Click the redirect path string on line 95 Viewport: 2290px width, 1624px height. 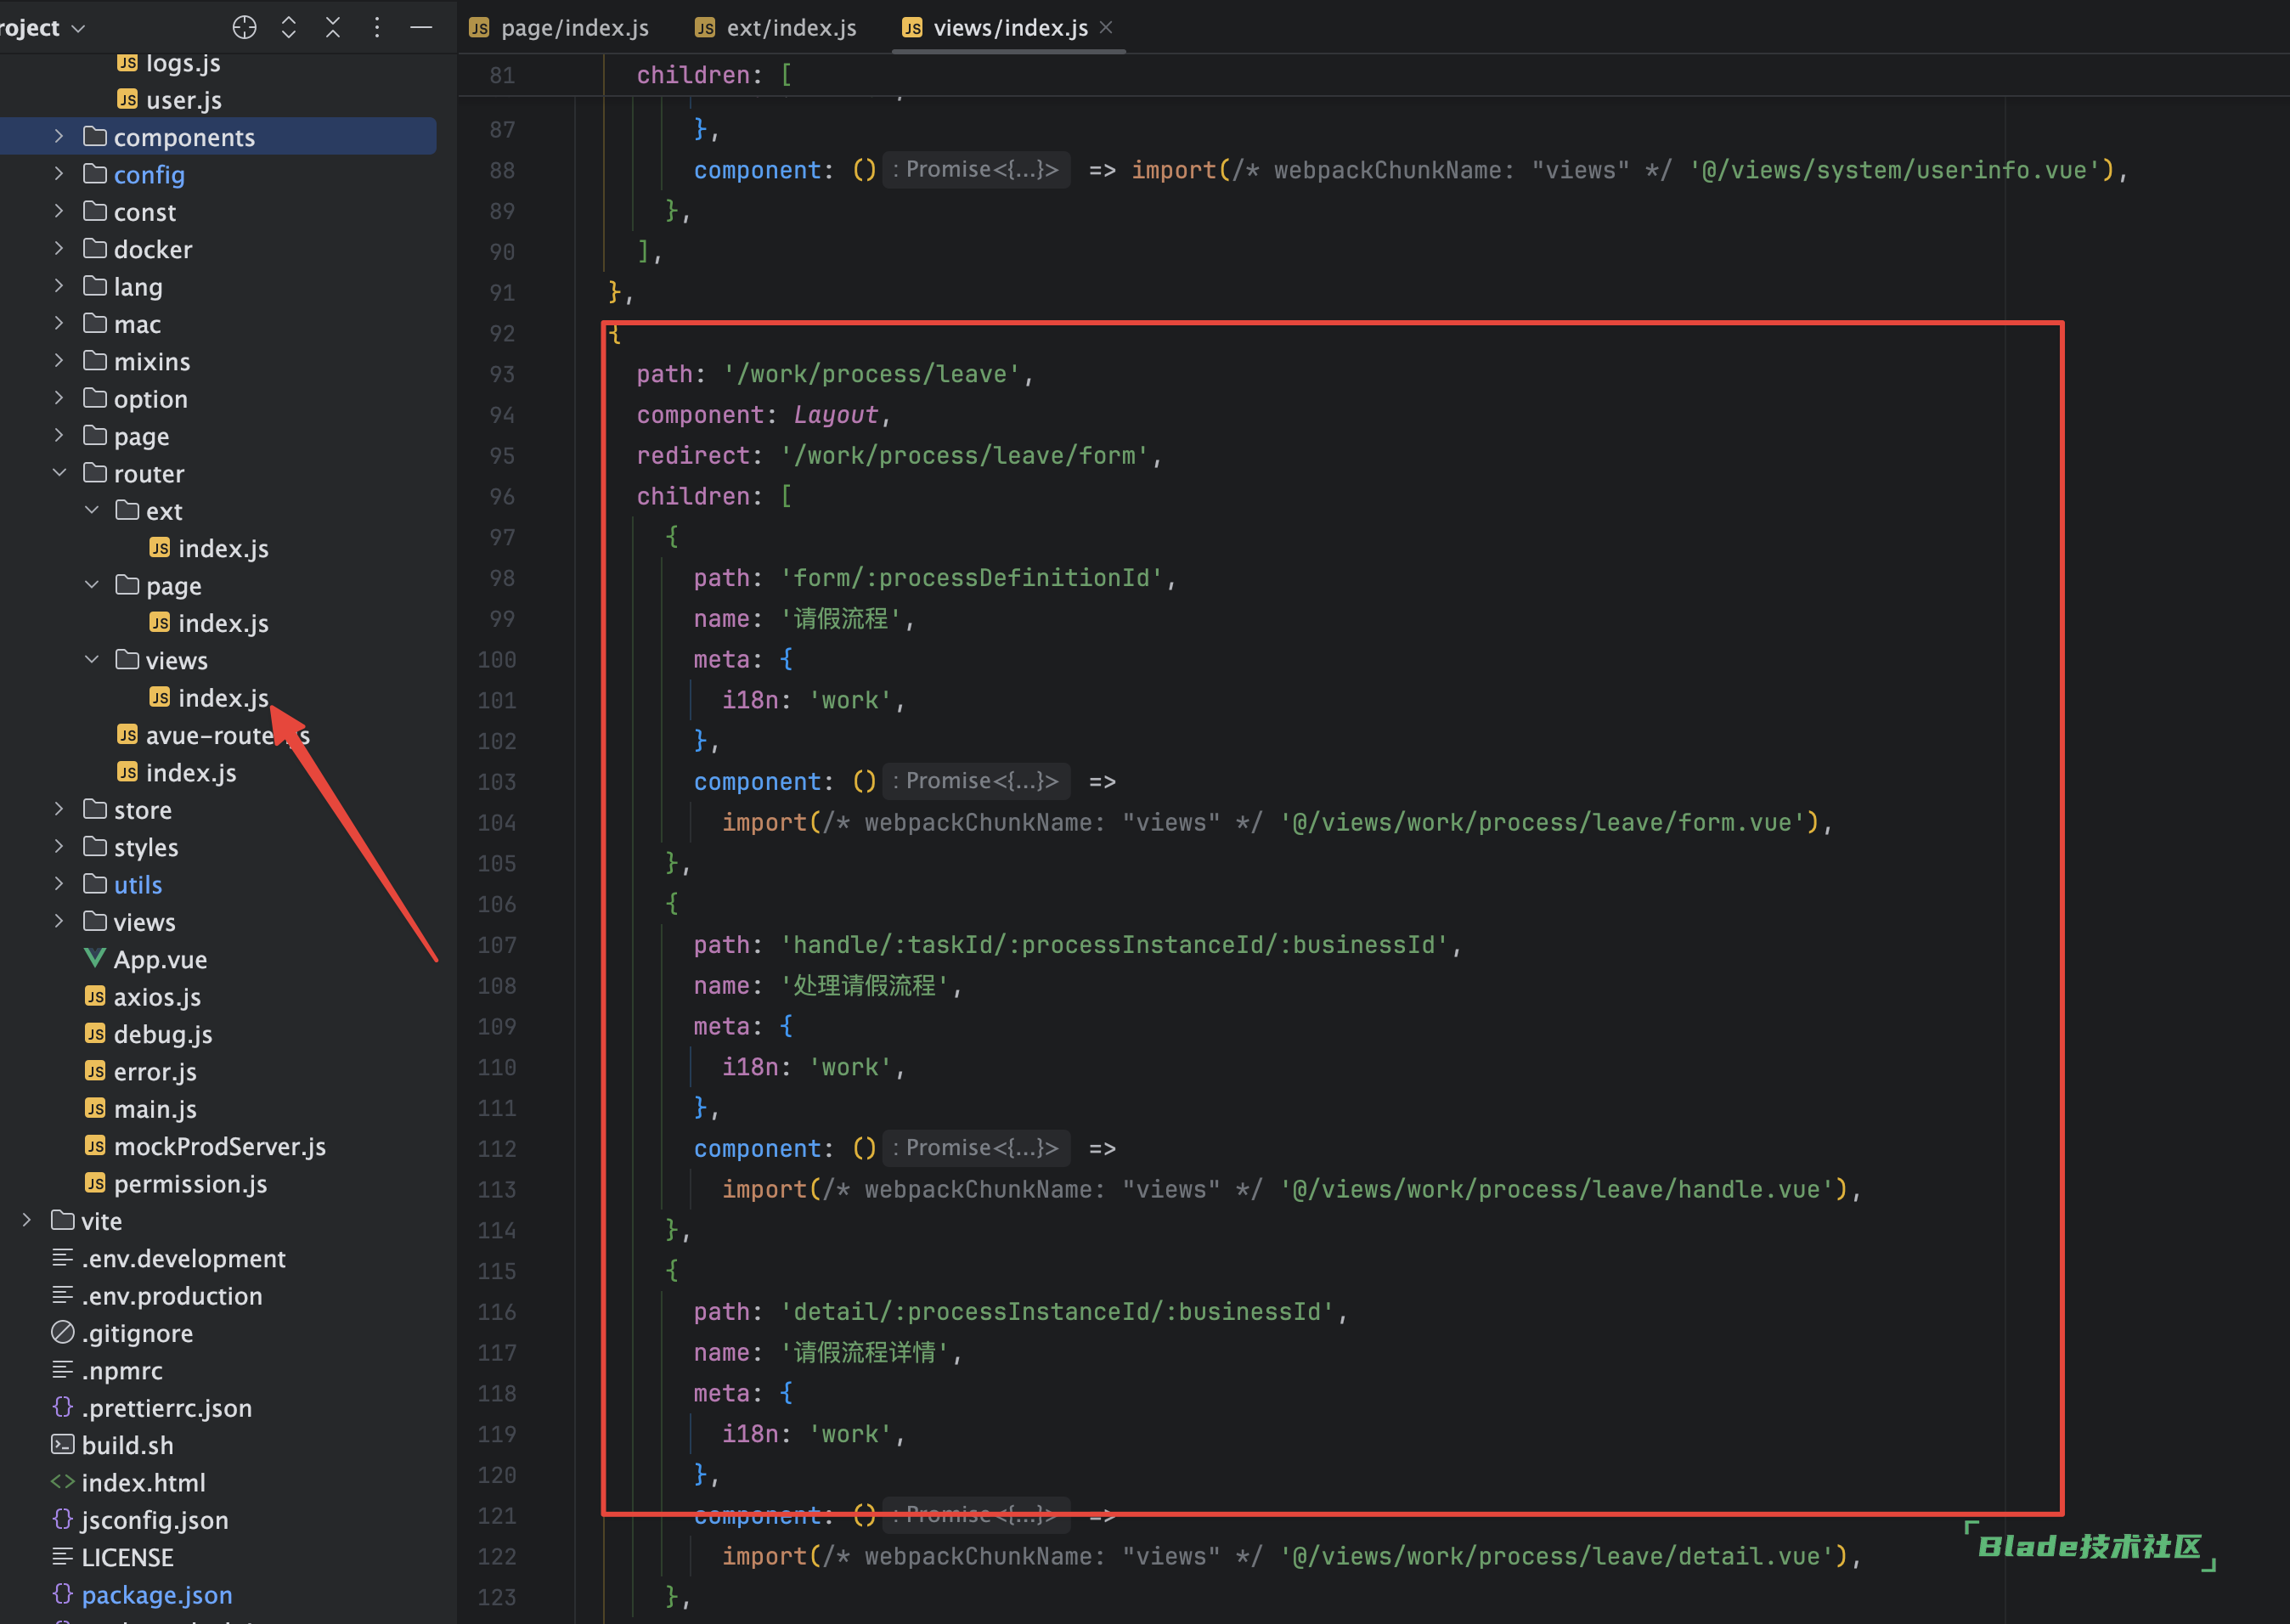coord(964,455)
